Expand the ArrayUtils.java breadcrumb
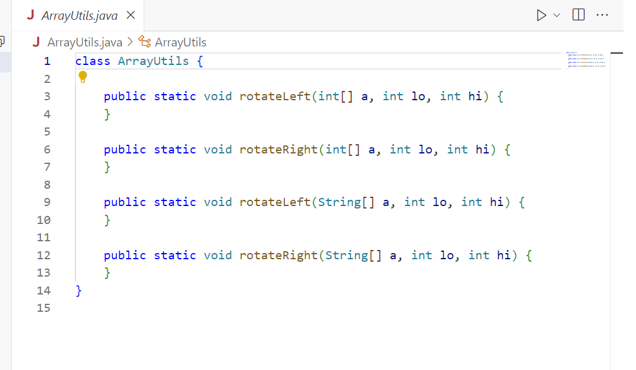 pyautogui.click(x=84, y=42)
